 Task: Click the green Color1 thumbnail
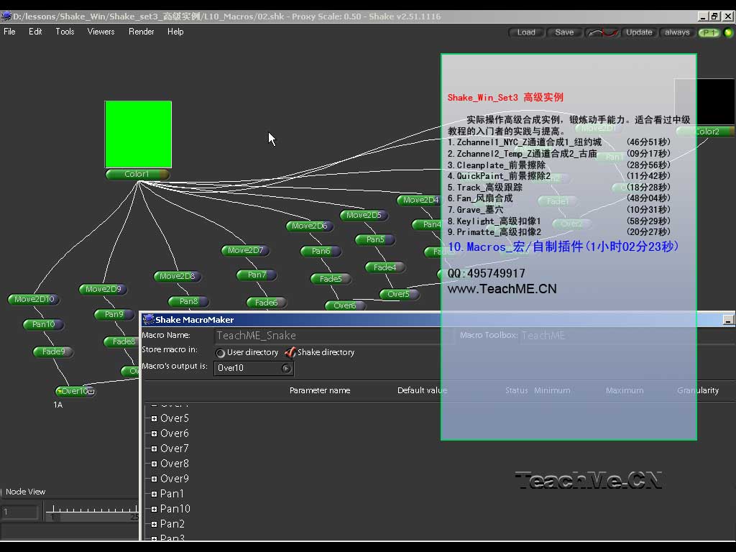138,134
